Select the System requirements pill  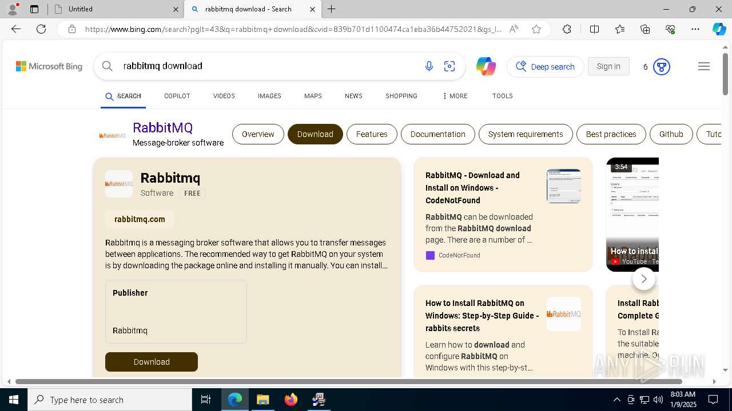(x=526, y=134)
